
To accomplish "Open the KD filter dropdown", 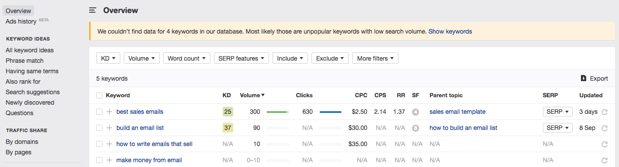I will point(108,58).
